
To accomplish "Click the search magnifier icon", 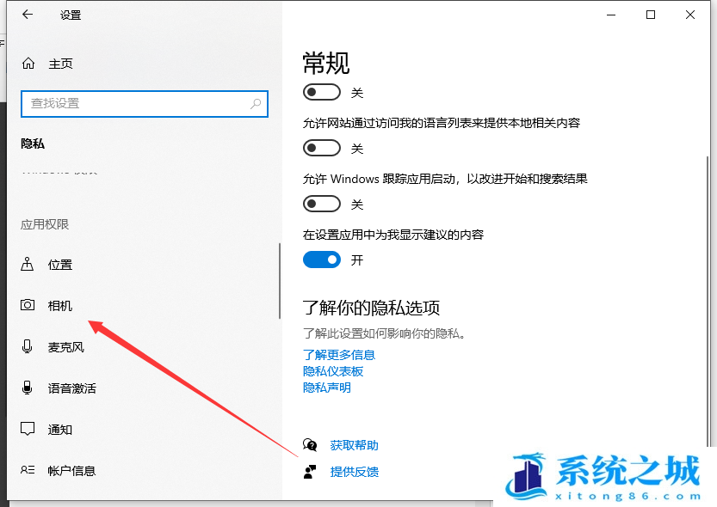I will [256, 104].
